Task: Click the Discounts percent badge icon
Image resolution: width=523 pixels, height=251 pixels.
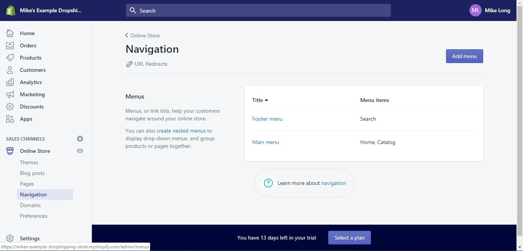Action: 10,107
